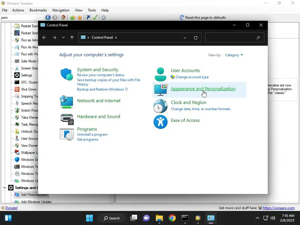The height and width of the screenshot is (225, 300).
Task: Click Review your computer's status
Action: click(x=101, y=75)
